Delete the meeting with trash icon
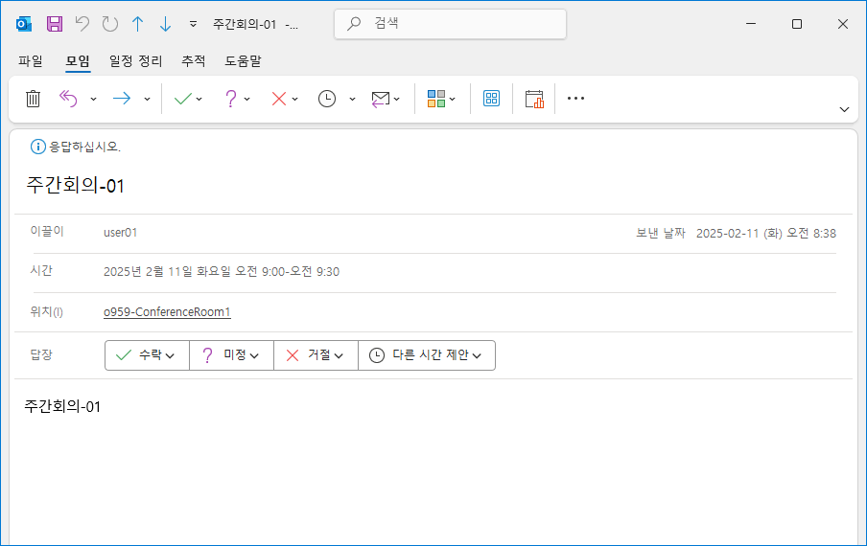The width and height of the screenshot is (867, 546). coord(34,99)
